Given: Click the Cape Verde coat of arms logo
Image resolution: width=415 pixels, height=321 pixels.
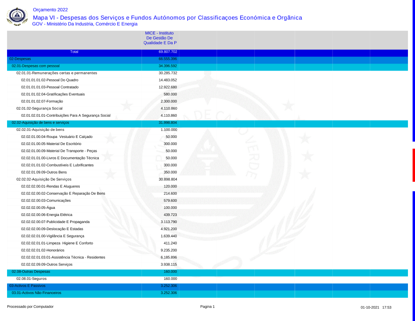Looking at the screenshot, I should coord(17,16).
